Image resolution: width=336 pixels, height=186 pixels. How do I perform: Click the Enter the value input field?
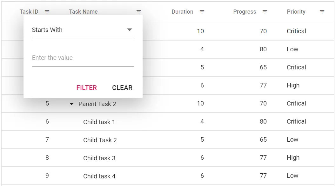point(83,58)
